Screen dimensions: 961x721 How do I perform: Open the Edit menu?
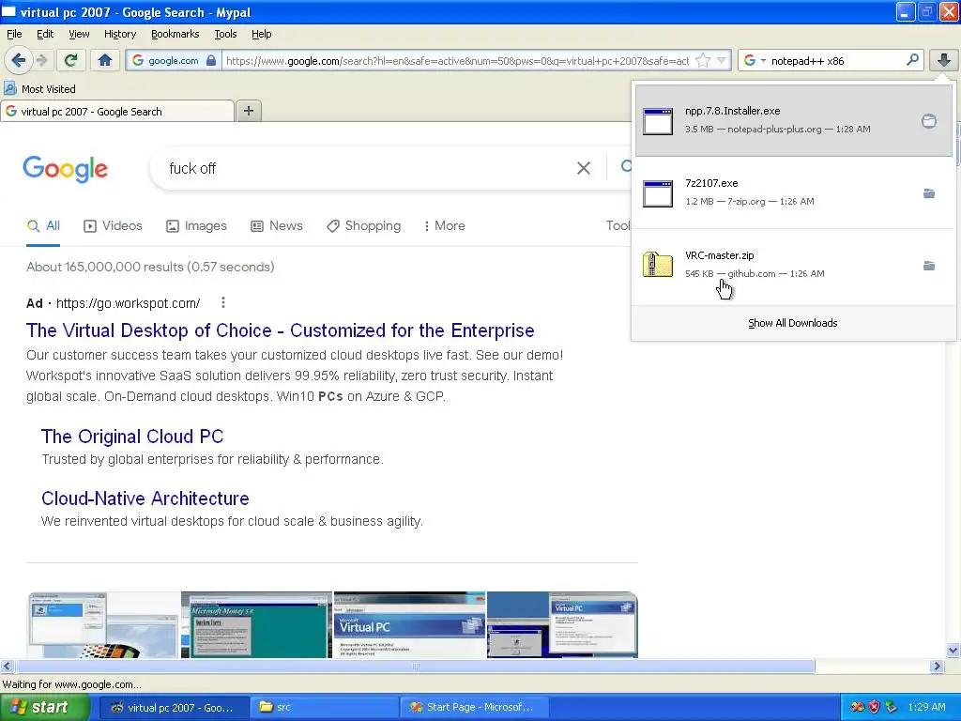[x=45, y=34]
